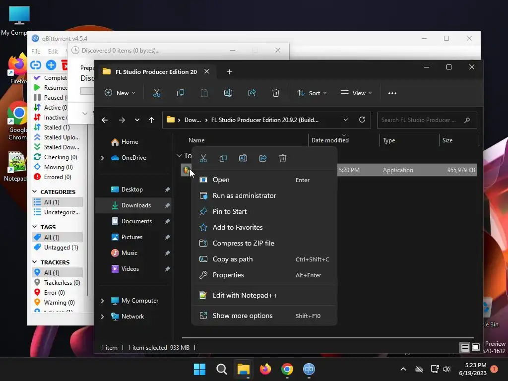Viewport: 508px width, 381px height.
Task: Open Firefox from the taskbar
Action: click(x=265, y=369)
